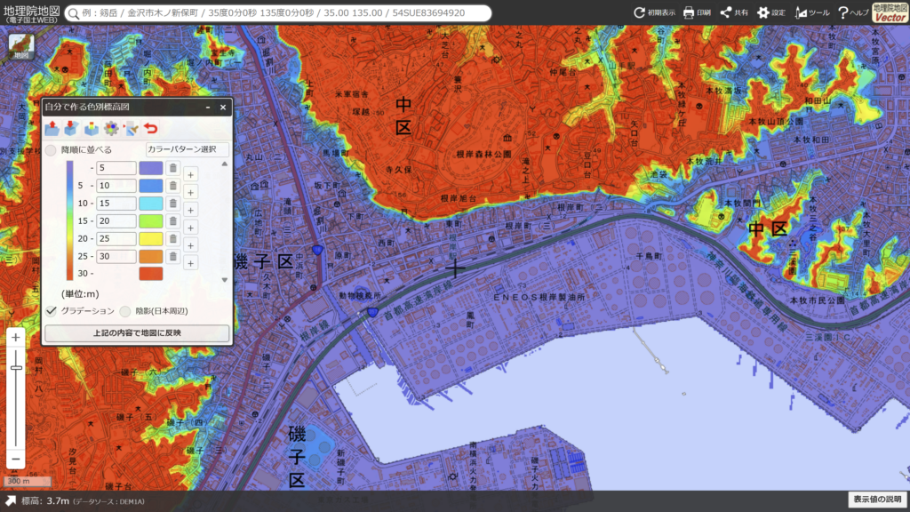Open the 共有 share icon

pyautogui.click(x=734, y=12)
